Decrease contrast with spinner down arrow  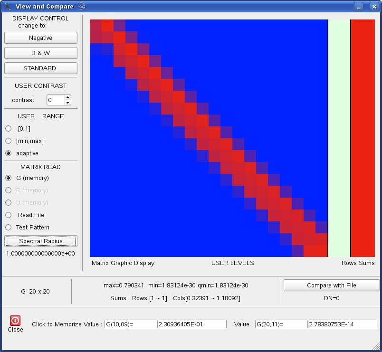click(x=67, y=103)
